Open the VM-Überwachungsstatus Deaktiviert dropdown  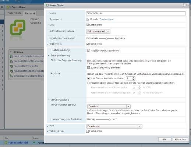(109, 106)
